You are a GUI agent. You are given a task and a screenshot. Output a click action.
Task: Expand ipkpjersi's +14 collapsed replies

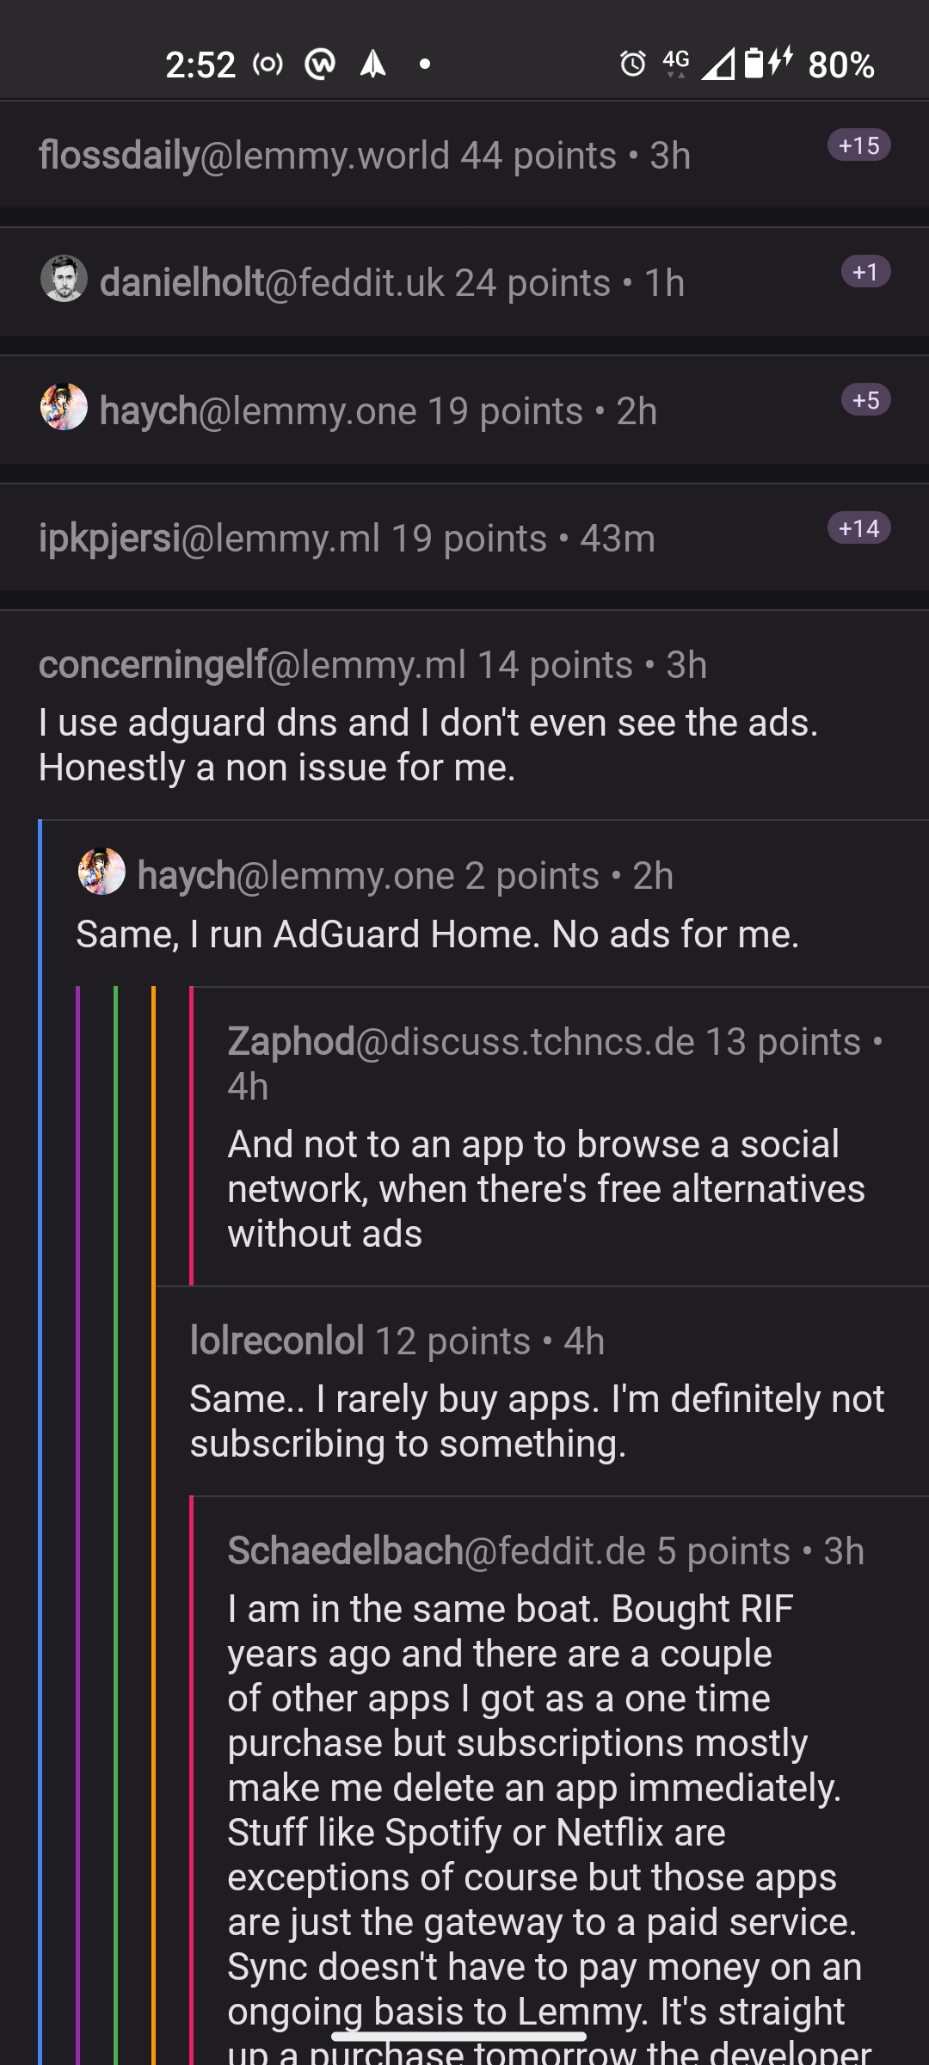click(x=858, y=528)
